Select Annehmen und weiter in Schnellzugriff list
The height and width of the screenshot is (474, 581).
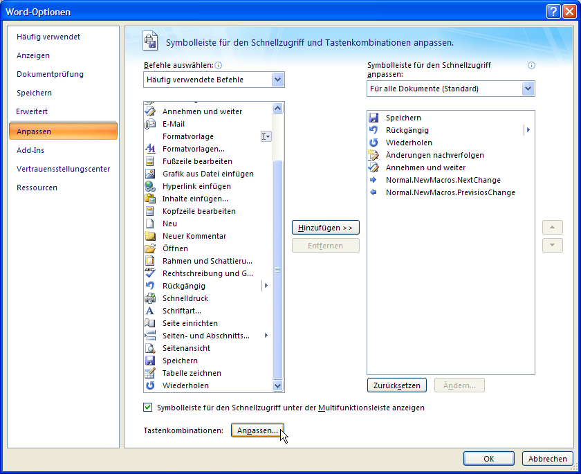[x=450, y=167]
